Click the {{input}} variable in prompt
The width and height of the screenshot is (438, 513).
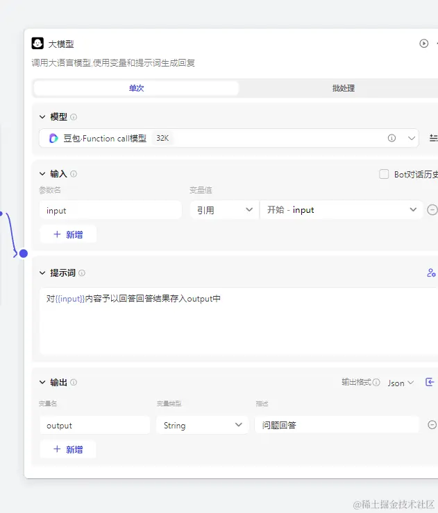tap(70, 299)
